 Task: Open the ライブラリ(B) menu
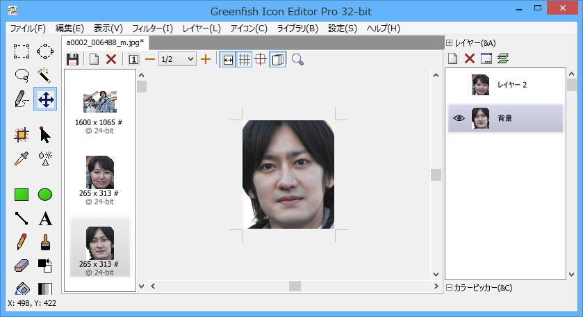point(298,29)
